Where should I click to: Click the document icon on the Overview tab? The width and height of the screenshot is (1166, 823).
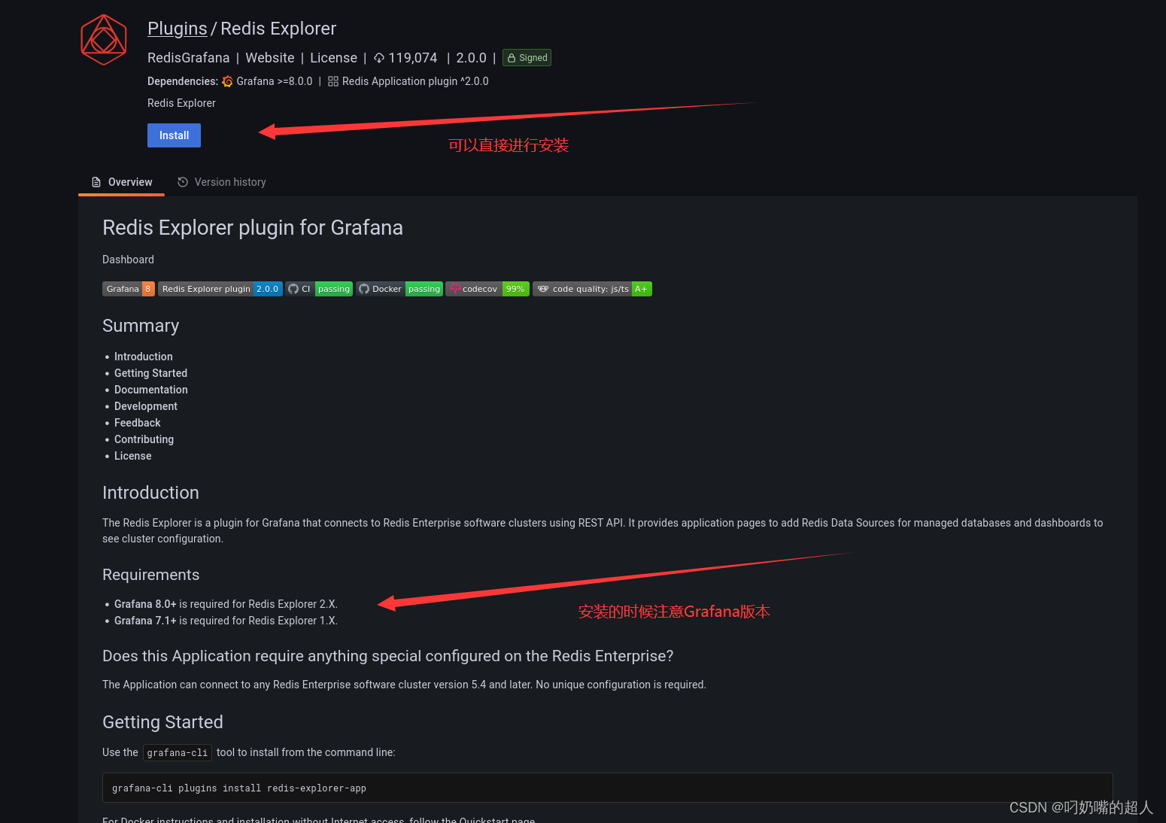[x=96, y=182]
